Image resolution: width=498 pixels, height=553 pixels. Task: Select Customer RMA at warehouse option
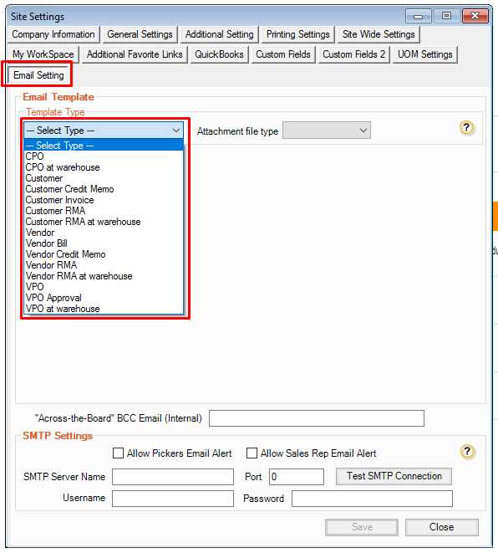104,222
